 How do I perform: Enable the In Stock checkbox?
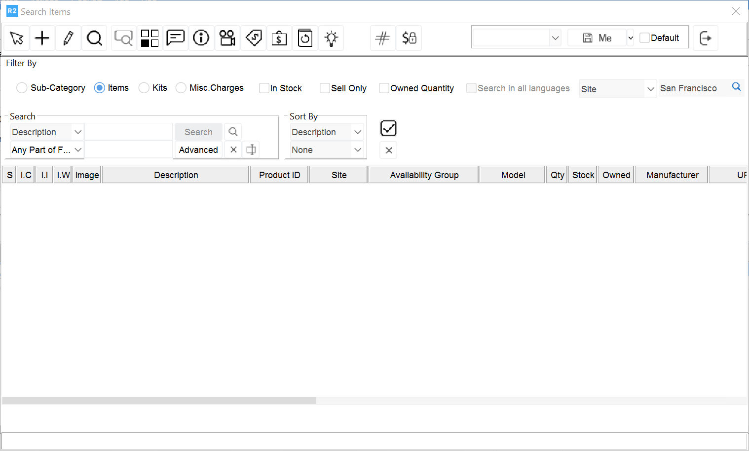coord(264,88)
